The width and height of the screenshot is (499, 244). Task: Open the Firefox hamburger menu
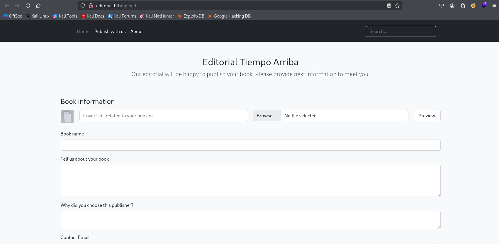coord(494,6)
